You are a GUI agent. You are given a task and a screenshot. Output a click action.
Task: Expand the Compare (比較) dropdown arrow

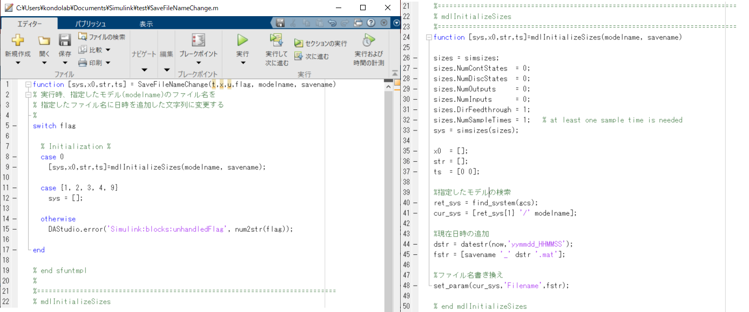[107, 50]
